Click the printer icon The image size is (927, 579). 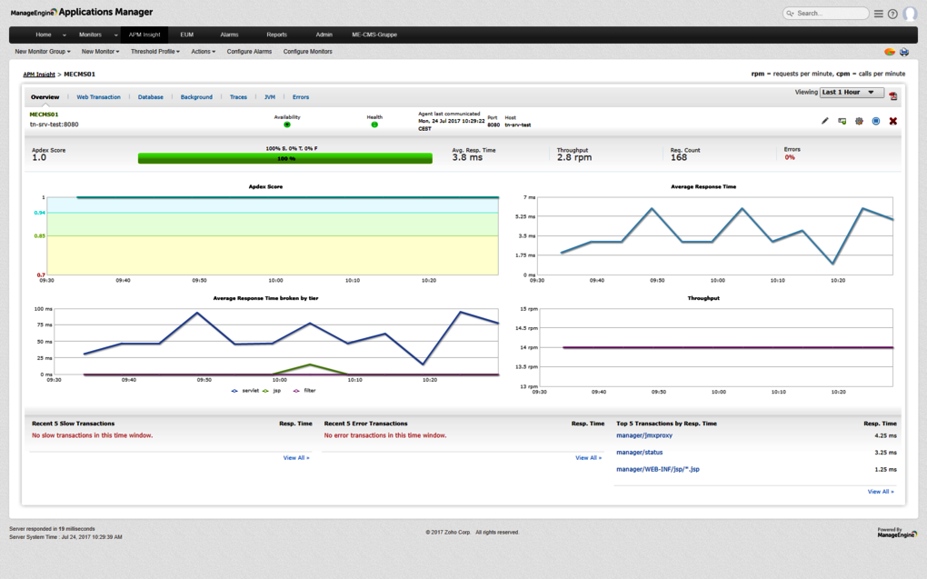click(904, 52)
